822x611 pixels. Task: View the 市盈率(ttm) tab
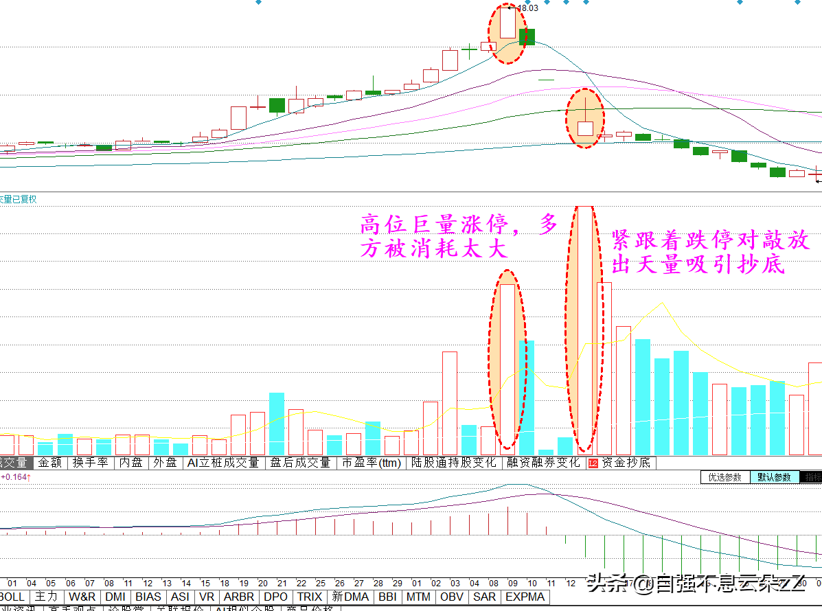coord(372,463)
